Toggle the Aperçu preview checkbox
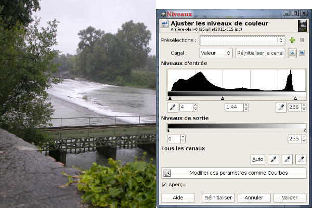The height and width of the screenshot is (208, 312). pos(165,185)
